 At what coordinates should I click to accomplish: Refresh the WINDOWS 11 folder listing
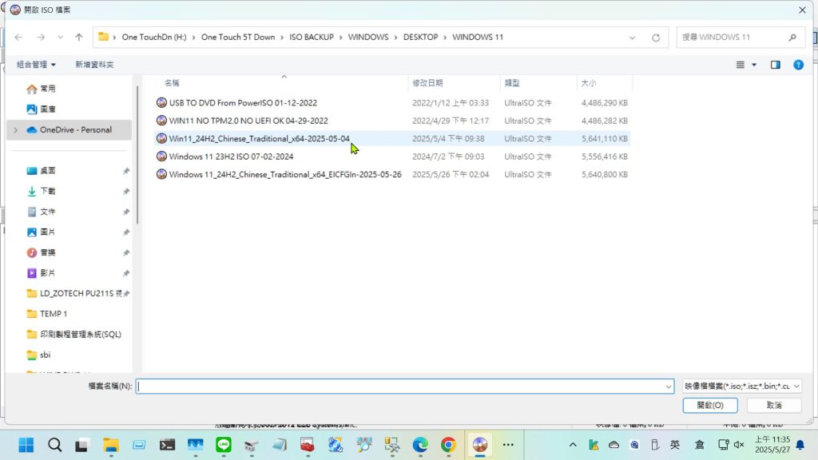(x=656, y=38)
